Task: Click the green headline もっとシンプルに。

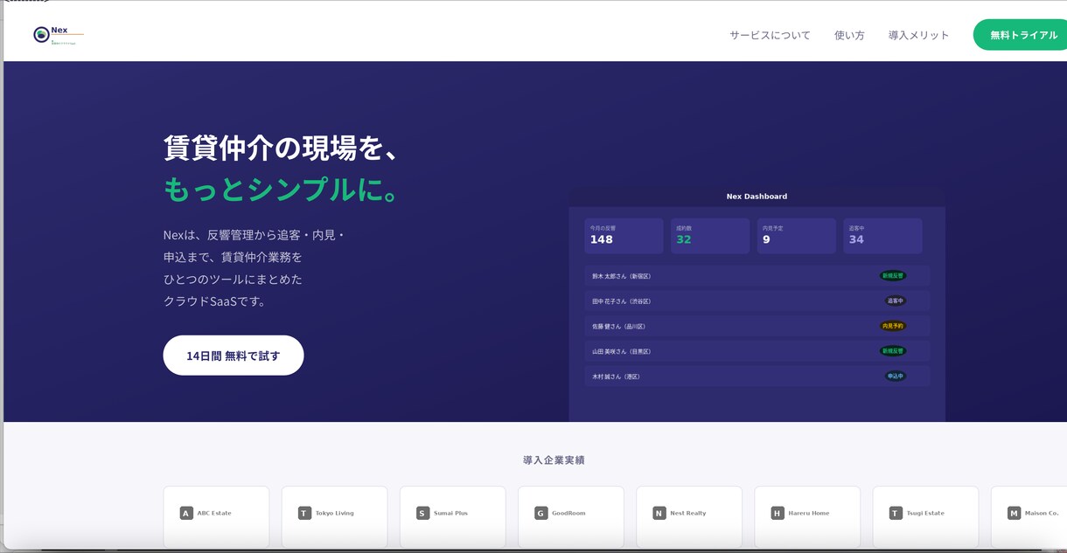Action: (x=282, y=189)
